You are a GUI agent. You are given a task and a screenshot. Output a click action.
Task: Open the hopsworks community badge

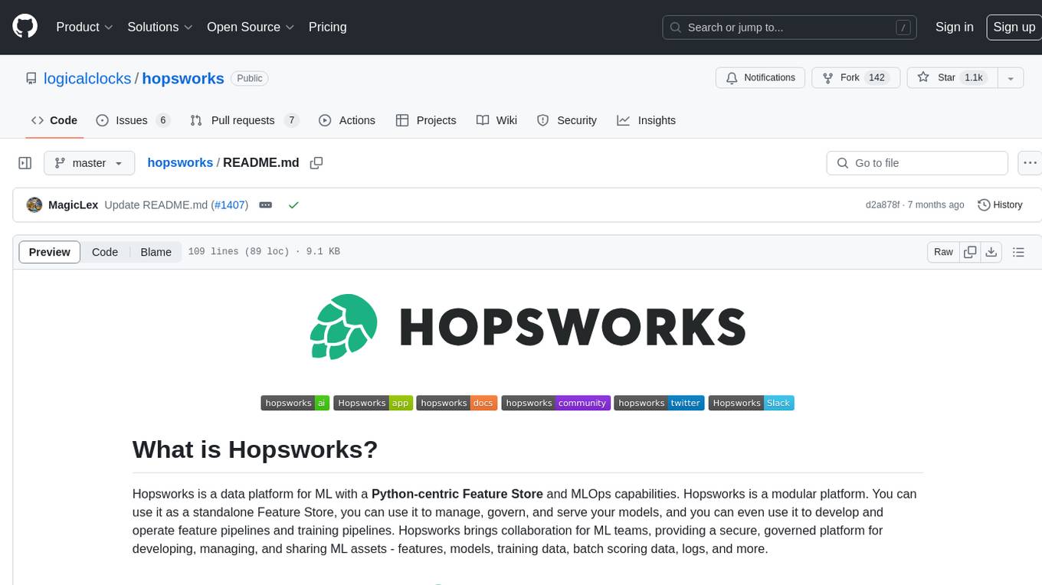(555, 403)
